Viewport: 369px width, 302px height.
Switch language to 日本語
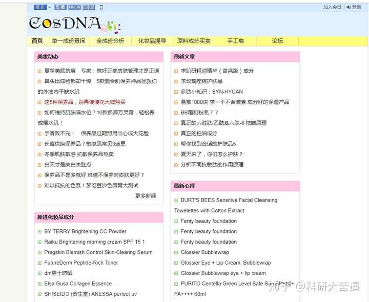89,7
